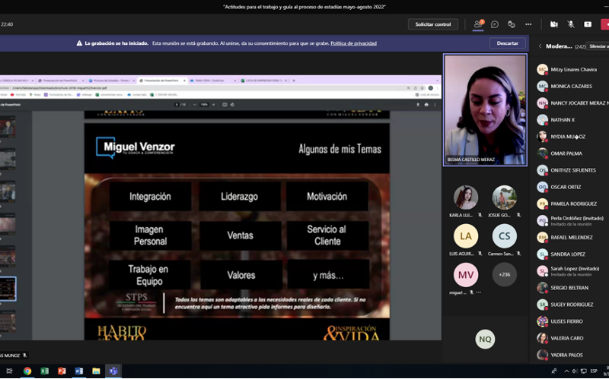Open Excel from the taskbar

(44, 371)
